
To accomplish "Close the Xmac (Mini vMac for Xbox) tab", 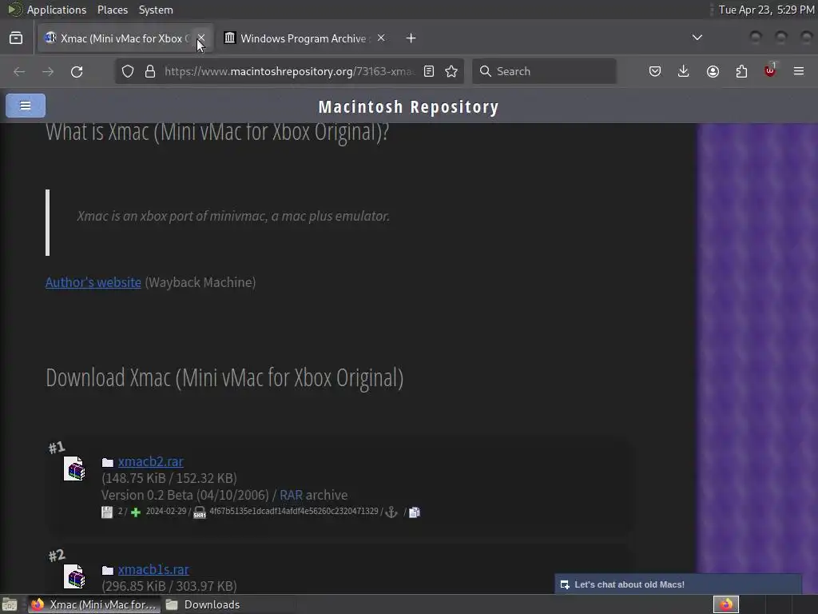I will 201,38.
